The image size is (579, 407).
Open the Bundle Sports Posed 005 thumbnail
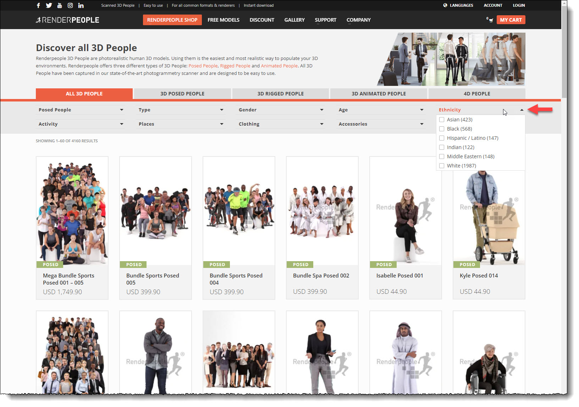(155, 211)
